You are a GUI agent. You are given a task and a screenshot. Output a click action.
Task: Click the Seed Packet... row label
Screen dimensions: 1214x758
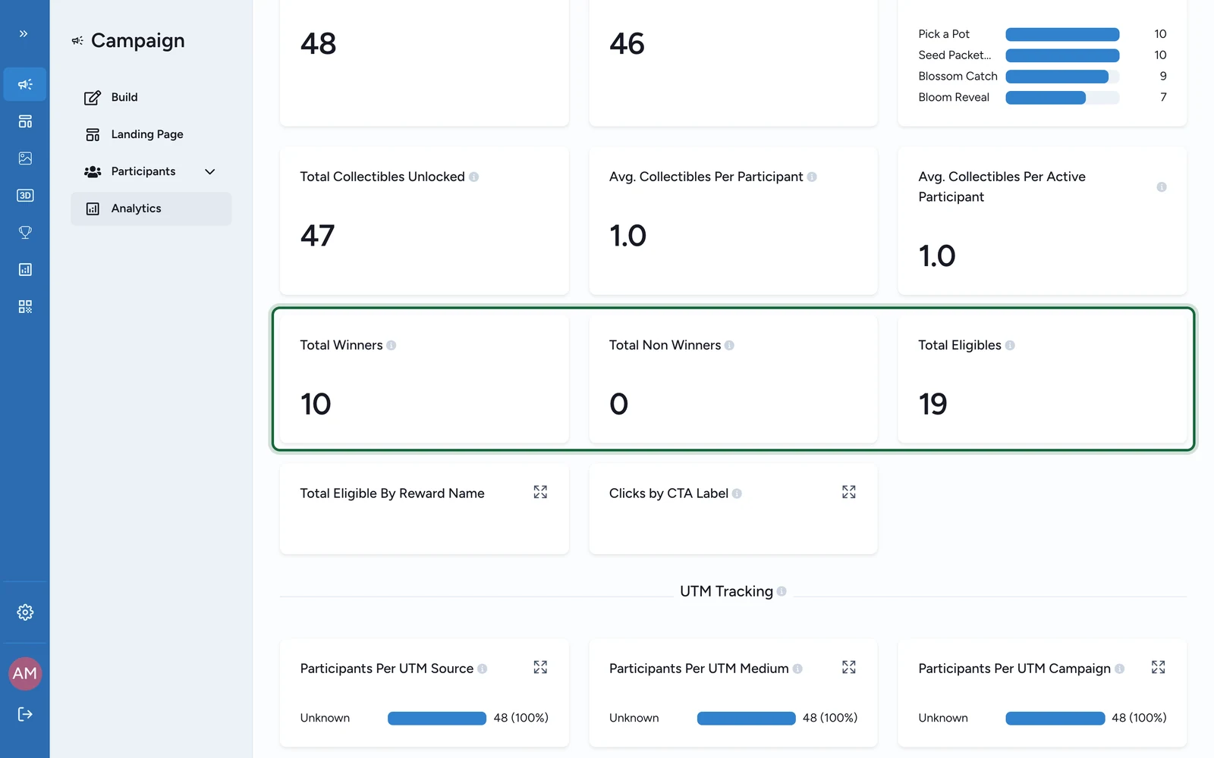(955, 55)
